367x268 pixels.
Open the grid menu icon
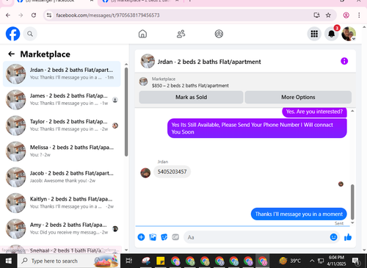point(314,34)
